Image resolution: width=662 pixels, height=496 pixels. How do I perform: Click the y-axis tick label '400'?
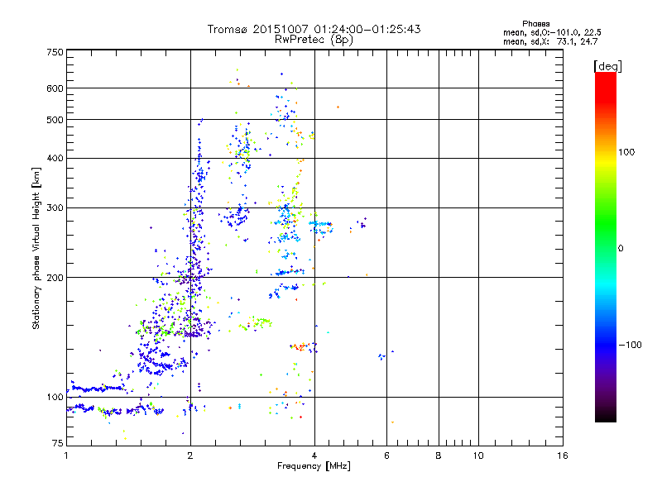(55, 159)
